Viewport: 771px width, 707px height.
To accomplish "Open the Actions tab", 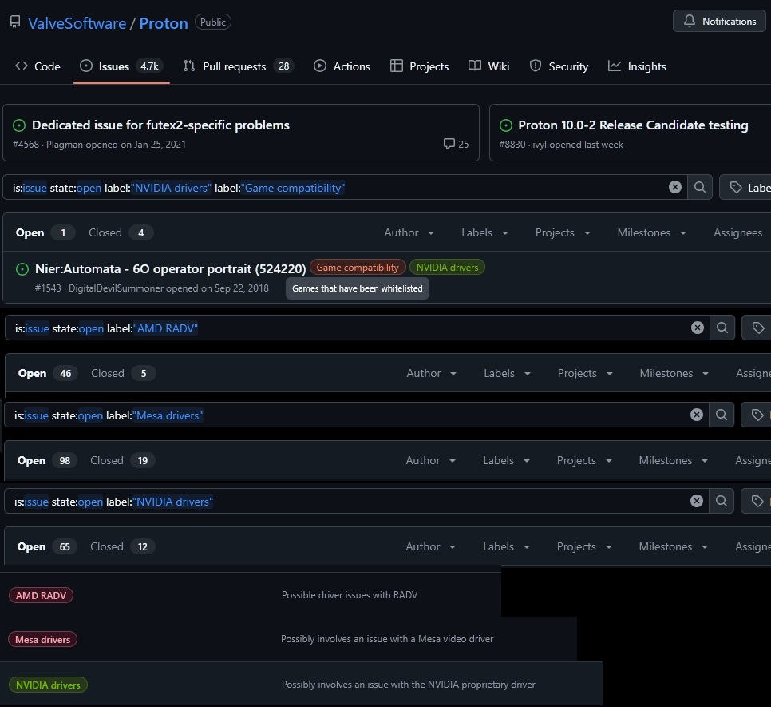I will click(342, 66).
